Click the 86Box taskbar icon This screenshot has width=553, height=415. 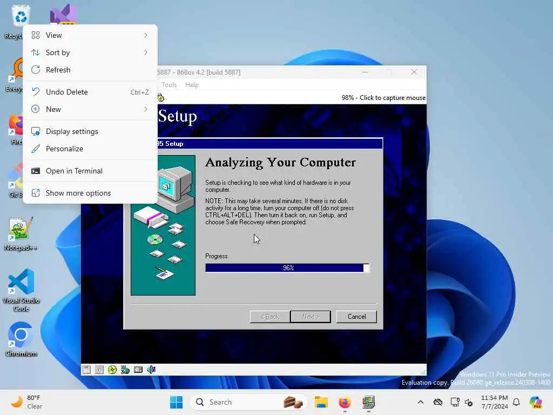tap(368, 402)
